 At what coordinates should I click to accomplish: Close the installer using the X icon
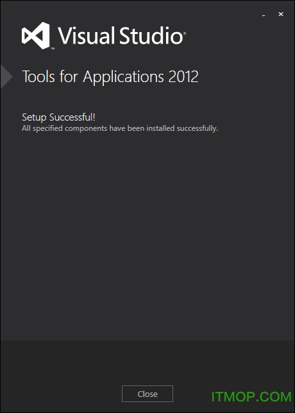[x=281, y=14]
